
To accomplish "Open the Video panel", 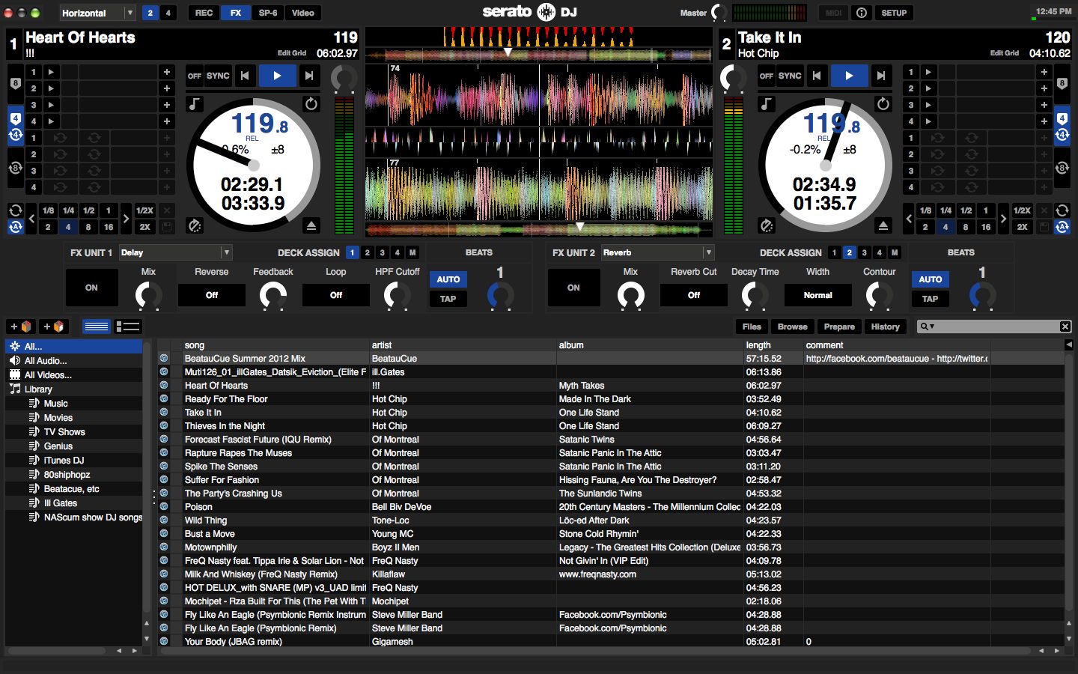I will [x=303, y=13].
